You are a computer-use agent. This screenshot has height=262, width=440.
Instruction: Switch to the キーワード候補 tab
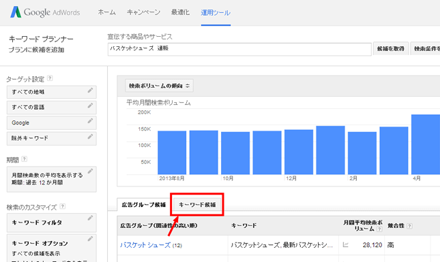[197, 205]
